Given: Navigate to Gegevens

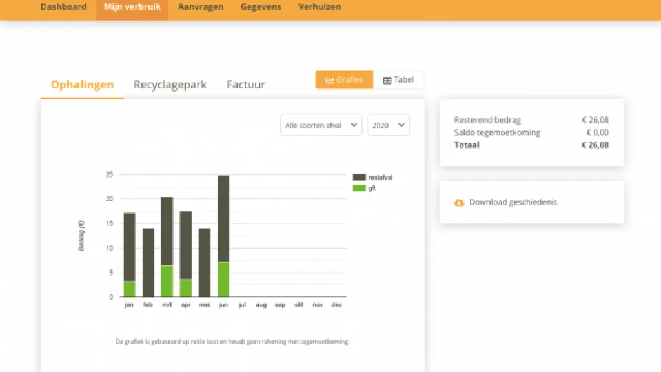Looking at the screenshot, I should pos(261,7).
